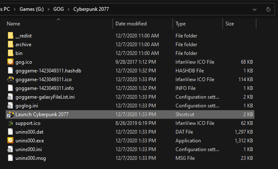Select the archive folder row
This screenshot has height=169, width=278.
click(23, 45)
